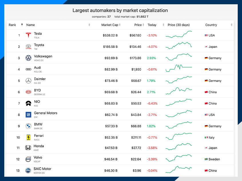Click the Japan flag in Honda row
The height and width of the screenshot is (181, 242).
point(206,148)
